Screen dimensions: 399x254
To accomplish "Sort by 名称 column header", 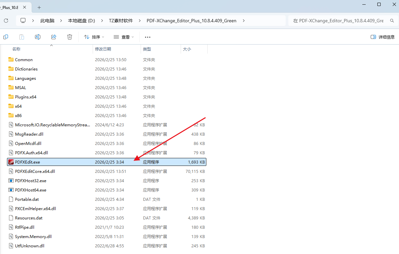I will (16, 49).
